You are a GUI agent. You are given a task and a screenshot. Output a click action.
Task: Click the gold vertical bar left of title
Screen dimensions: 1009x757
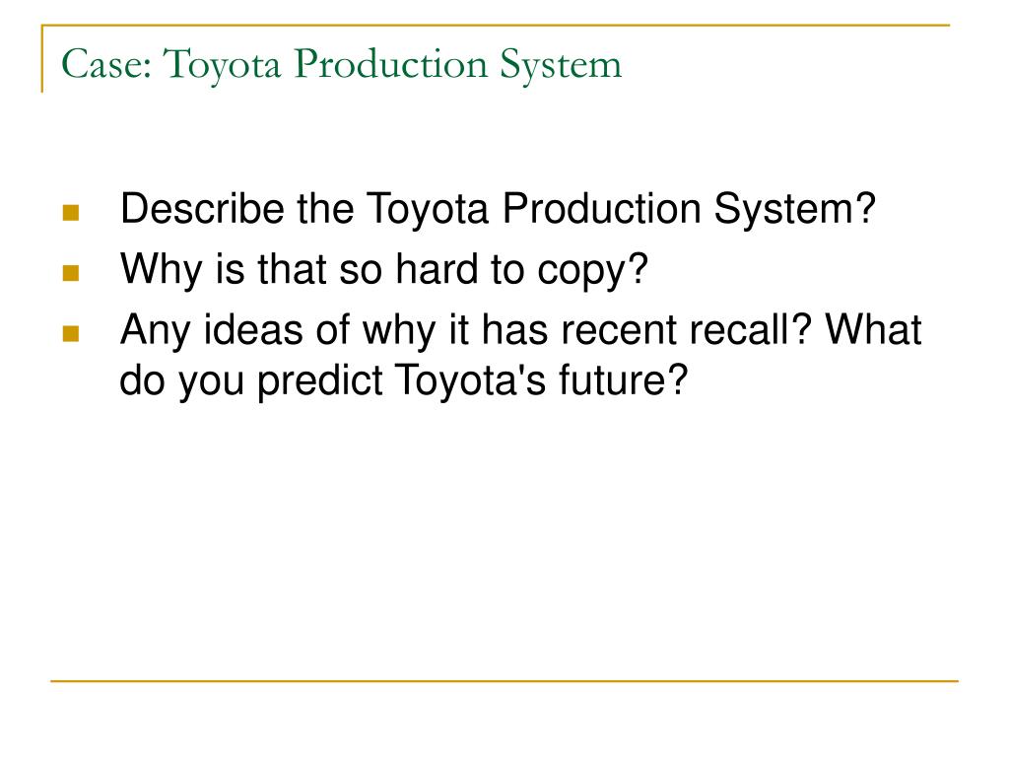42,58
